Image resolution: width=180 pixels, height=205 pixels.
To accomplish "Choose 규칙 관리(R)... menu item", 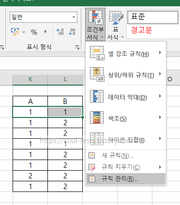I will (x=126, y=179).
